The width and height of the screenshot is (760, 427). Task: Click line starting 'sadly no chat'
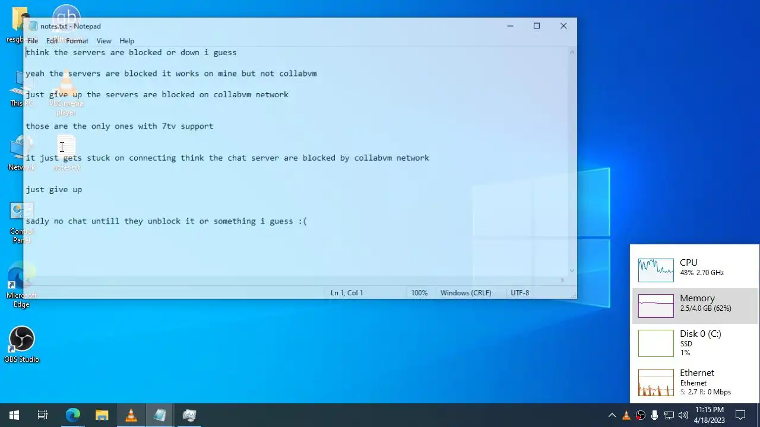(166, 221)
